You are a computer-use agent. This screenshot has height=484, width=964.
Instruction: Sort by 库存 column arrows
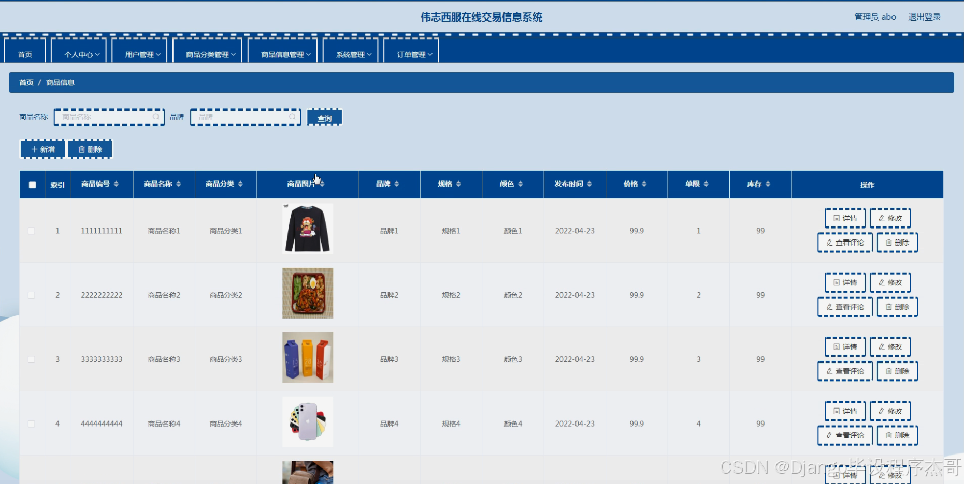coord(768,184)
